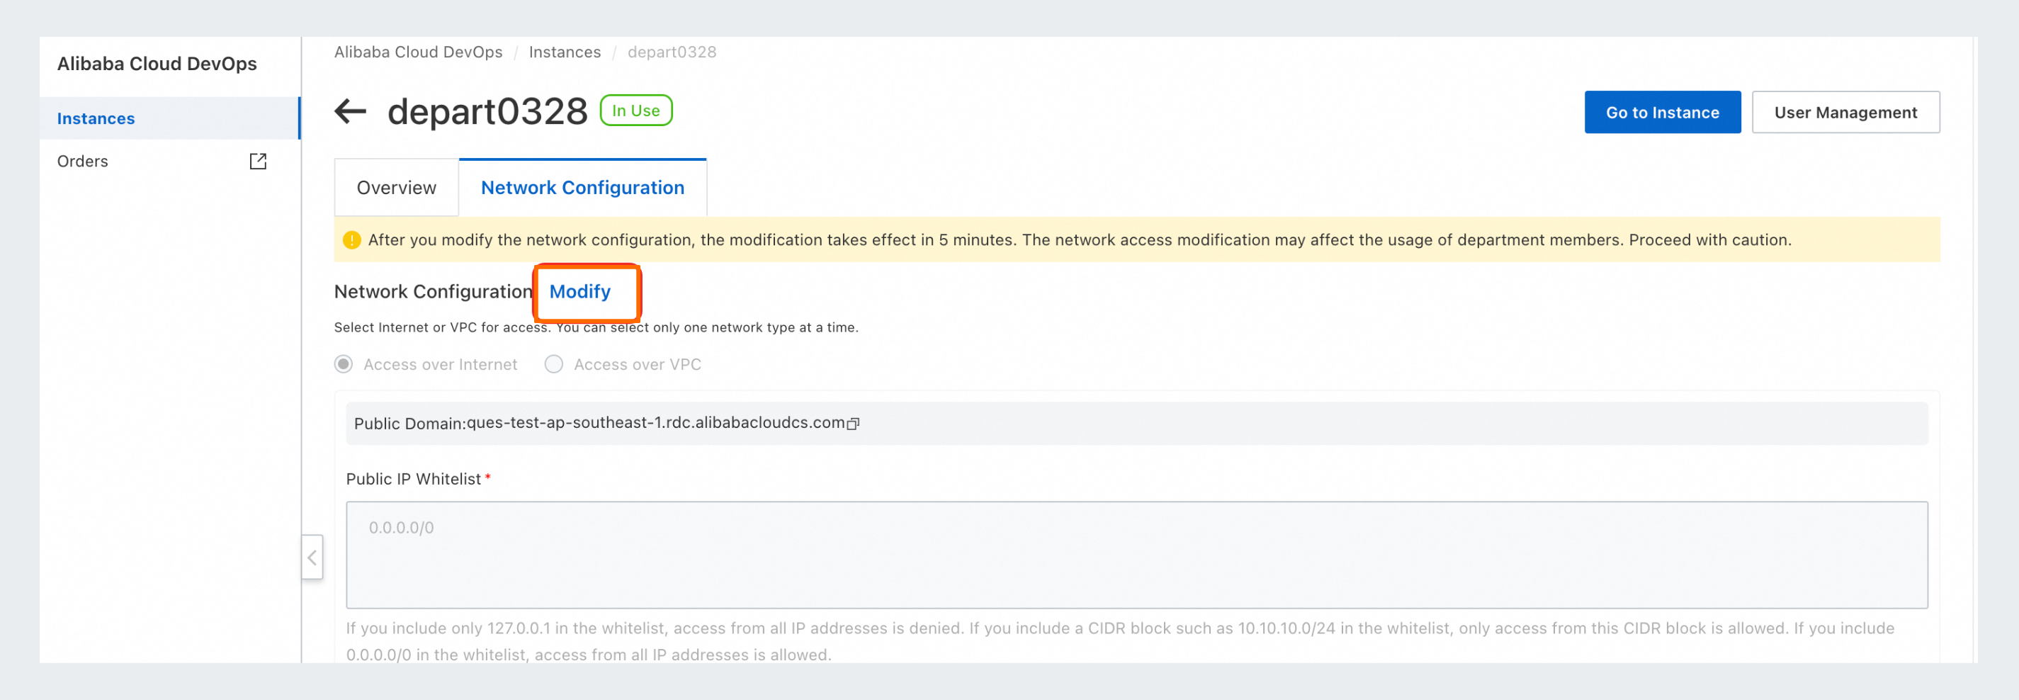Select Access over VPC radio button
Screen dimensions: 2019x700
(x=553, y=364)
